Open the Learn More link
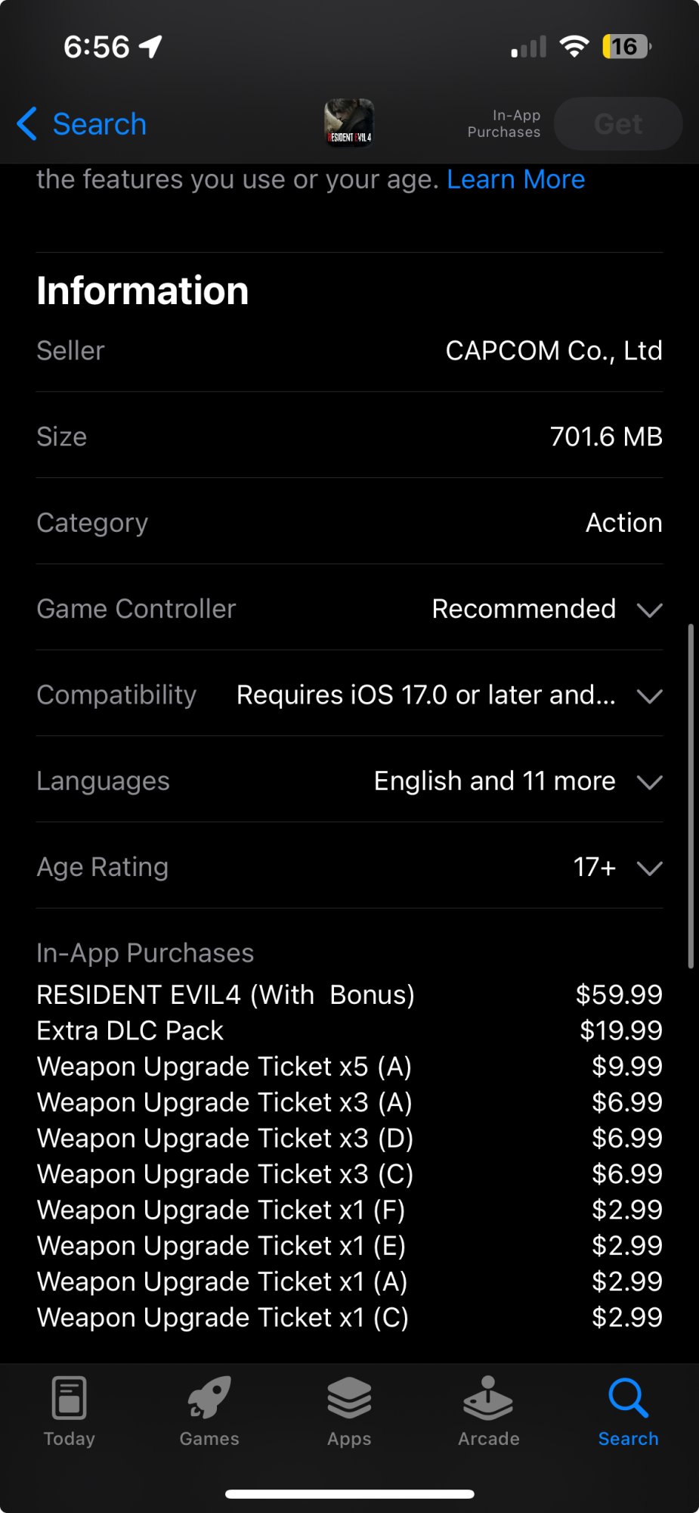Image resolution: width=699 pixels, height=1513 pixels. tap(515, 179)
